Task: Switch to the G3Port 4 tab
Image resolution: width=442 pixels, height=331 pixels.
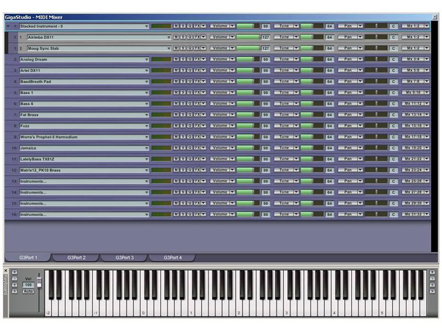Action: pyautogui.click(x=172, y=258)
